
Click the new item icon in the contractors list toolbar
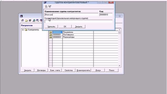click(x=22, y=20)
